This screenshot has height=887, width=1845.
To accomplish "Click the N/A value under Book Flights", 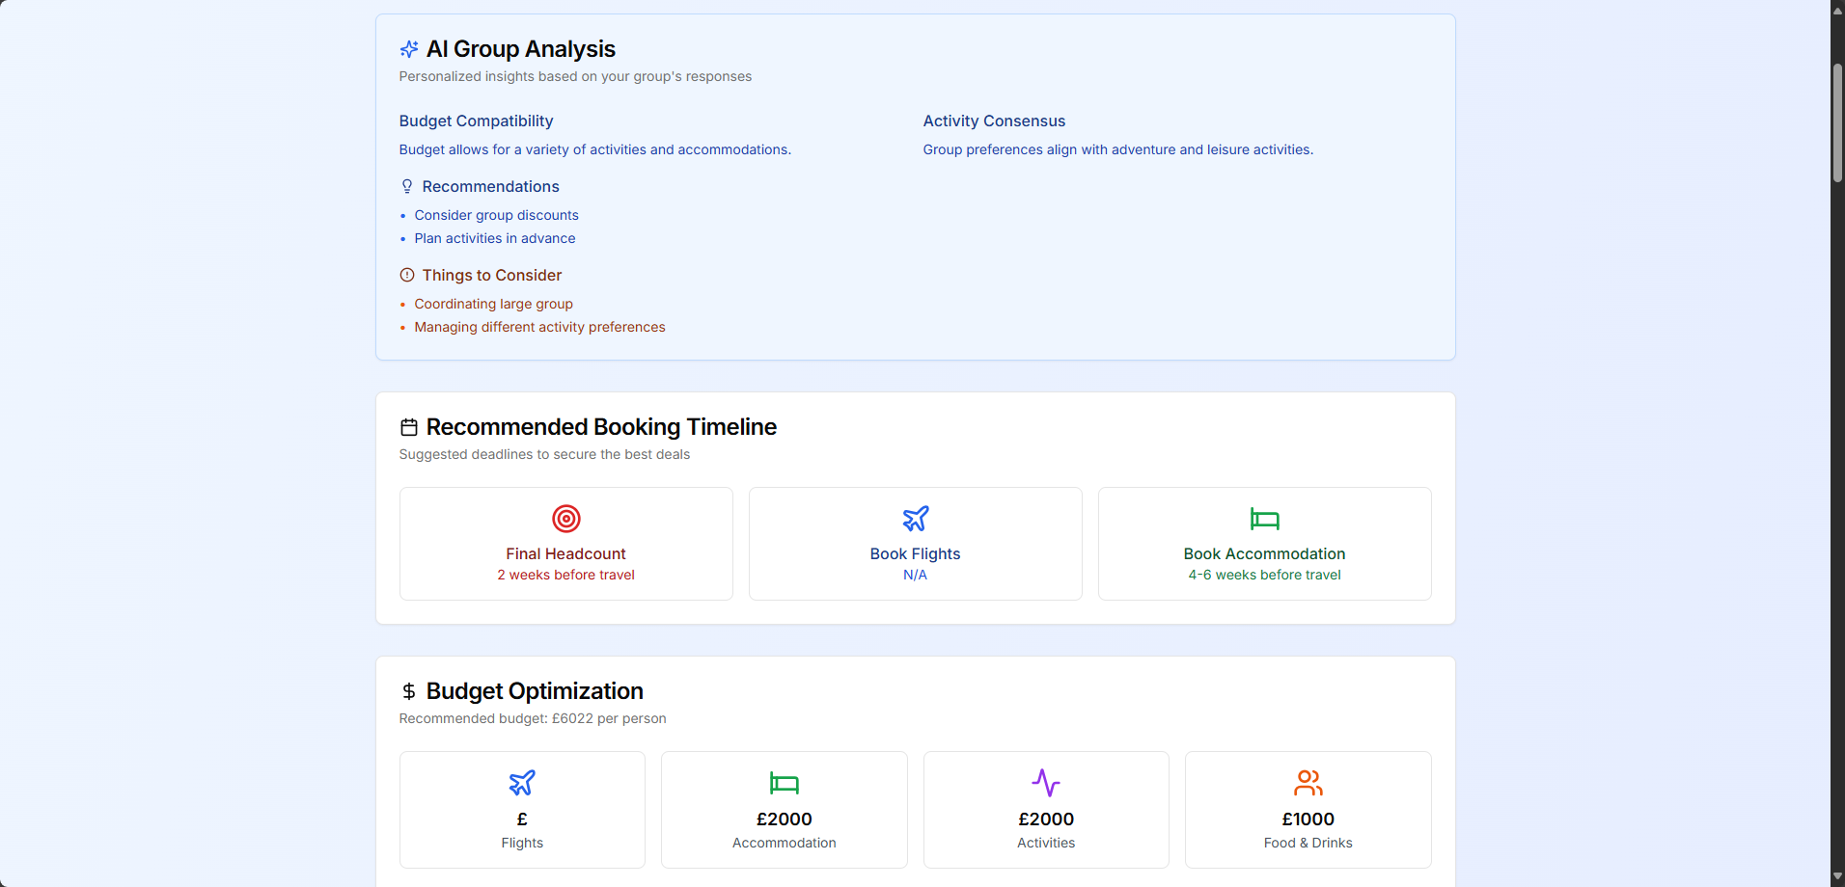I will point(916,575).
